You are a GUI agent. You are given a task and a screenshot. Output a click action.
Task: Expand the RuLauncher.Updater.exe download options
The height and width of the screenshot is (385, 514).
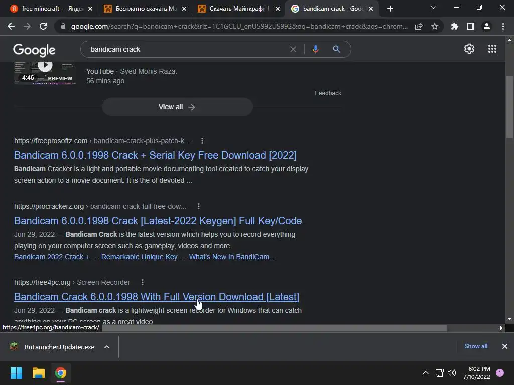click(x=107, y=347)
